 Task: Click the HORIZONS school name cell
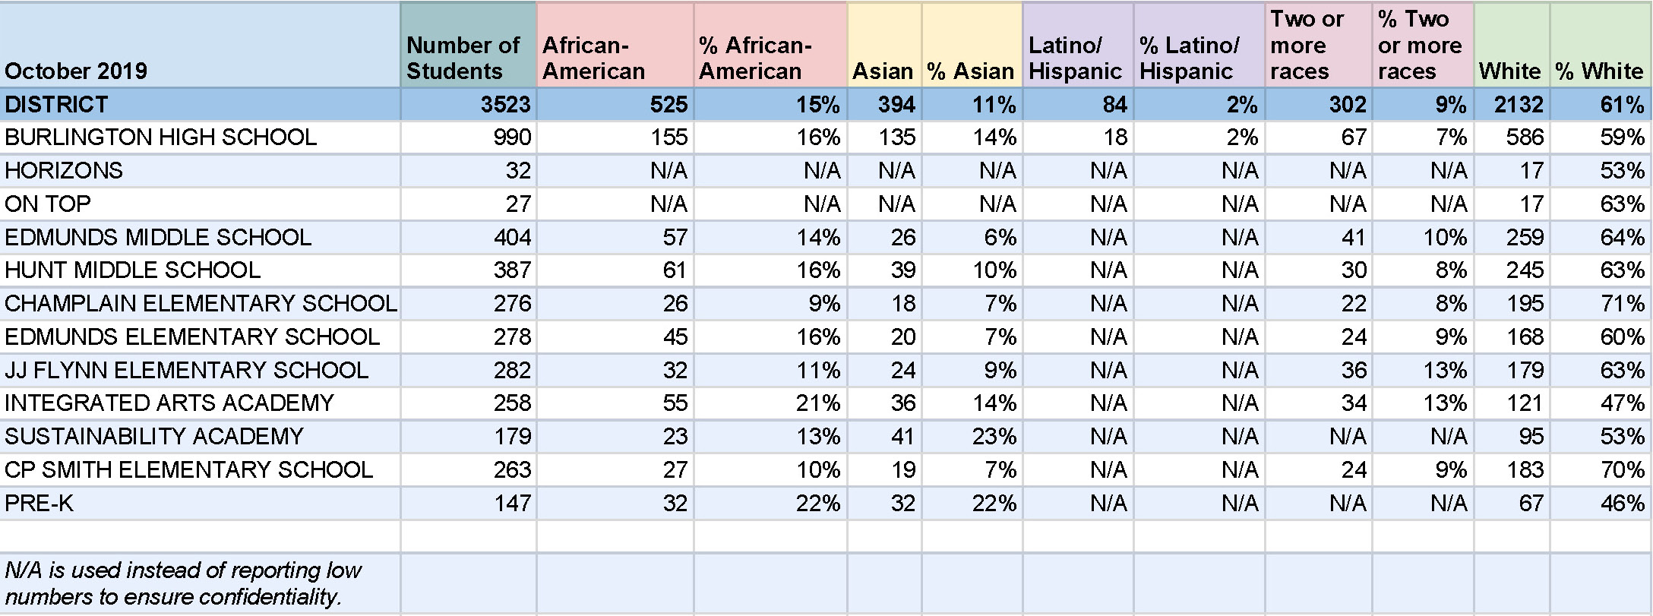200,170
